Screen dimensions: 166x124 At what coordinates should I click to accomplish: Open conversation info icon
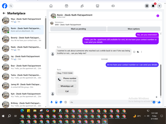point(158,16)
